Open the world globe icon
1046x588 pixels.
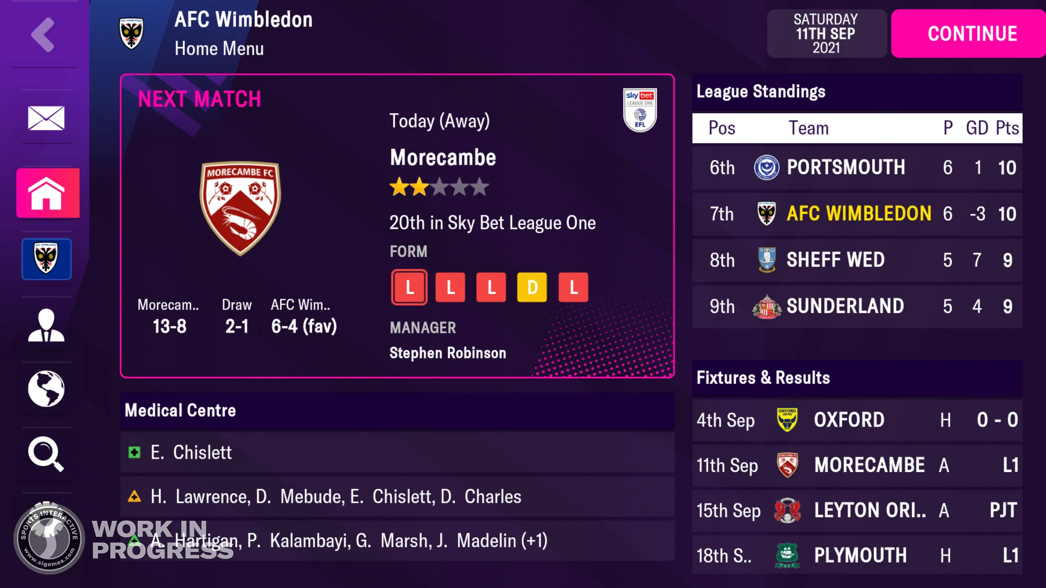(46, 389)
